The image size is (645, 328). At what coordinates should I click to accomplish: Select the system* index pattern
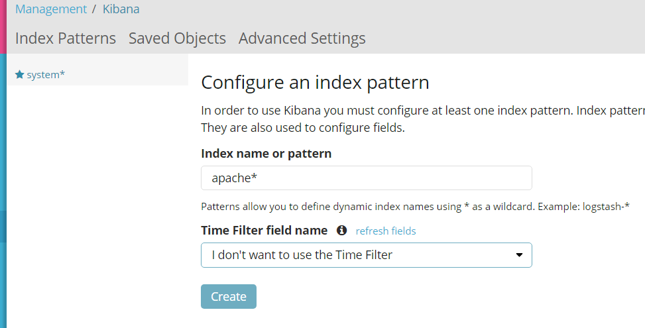[46, 75]
